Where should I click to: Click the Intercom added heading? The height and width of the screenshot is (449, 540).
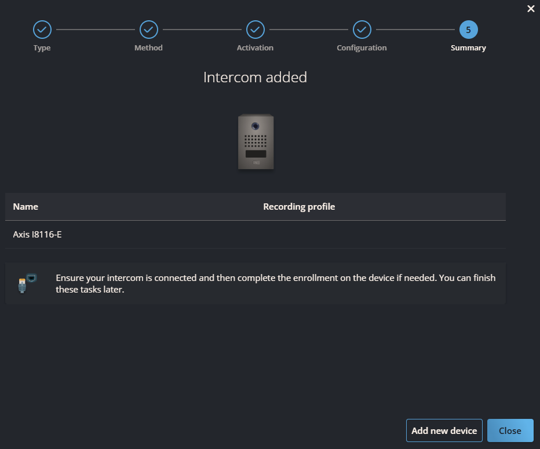click(x=255, y=77)
